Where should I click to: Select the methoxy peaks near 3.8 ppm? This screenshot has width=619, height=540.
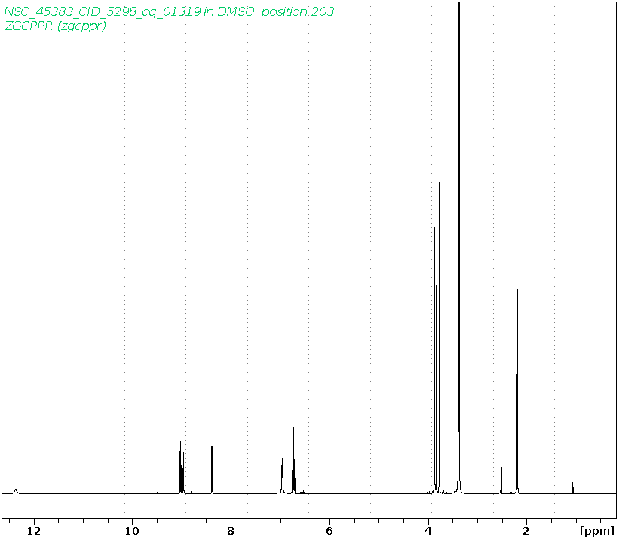coord(437,319)
